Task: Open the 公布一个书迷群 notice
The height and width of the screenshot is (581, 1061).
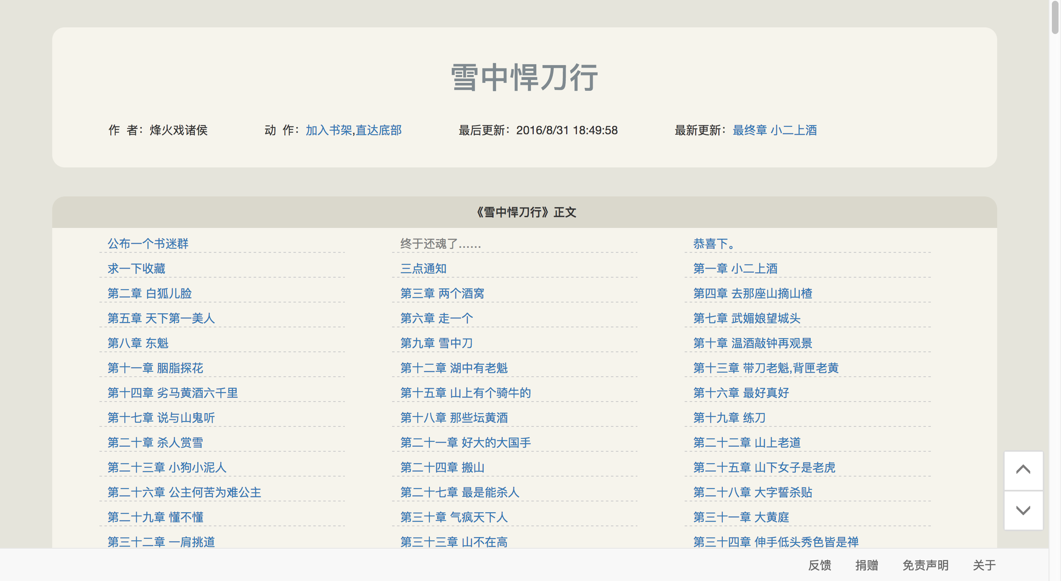Action: [148, 244]
